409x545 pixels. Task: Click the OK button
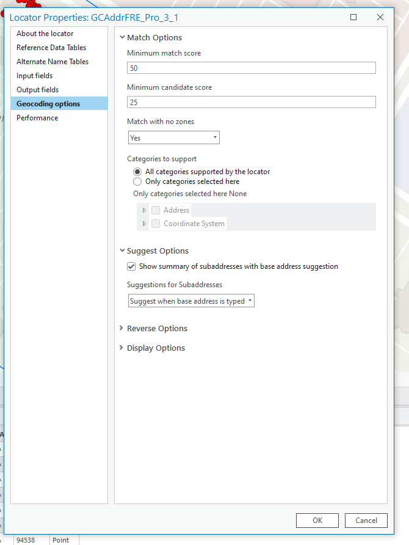(317, 521)
